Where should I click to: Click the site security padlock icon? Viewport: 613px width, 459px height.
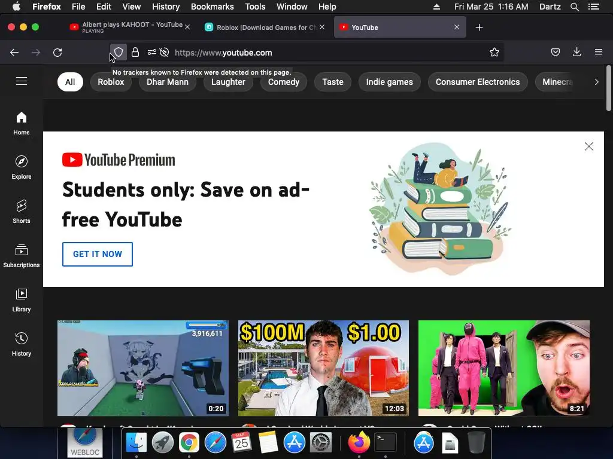(x=135, y=53)
